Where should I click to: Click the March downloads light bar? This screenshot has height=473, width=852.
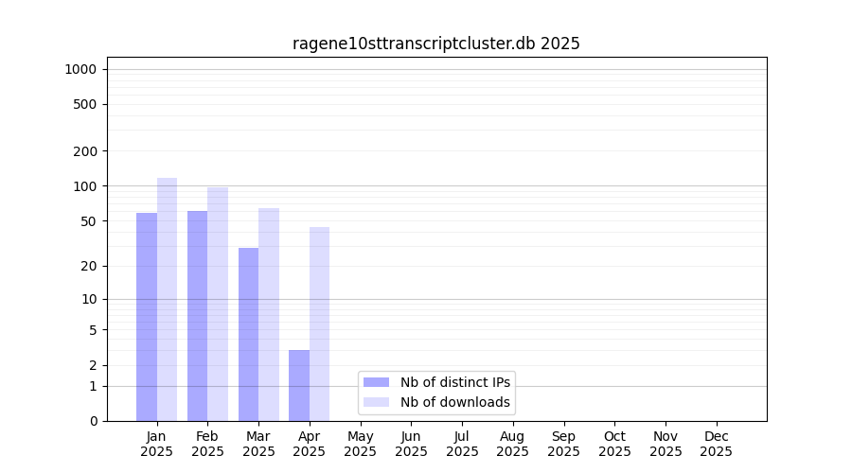click(x=269, y=314)
